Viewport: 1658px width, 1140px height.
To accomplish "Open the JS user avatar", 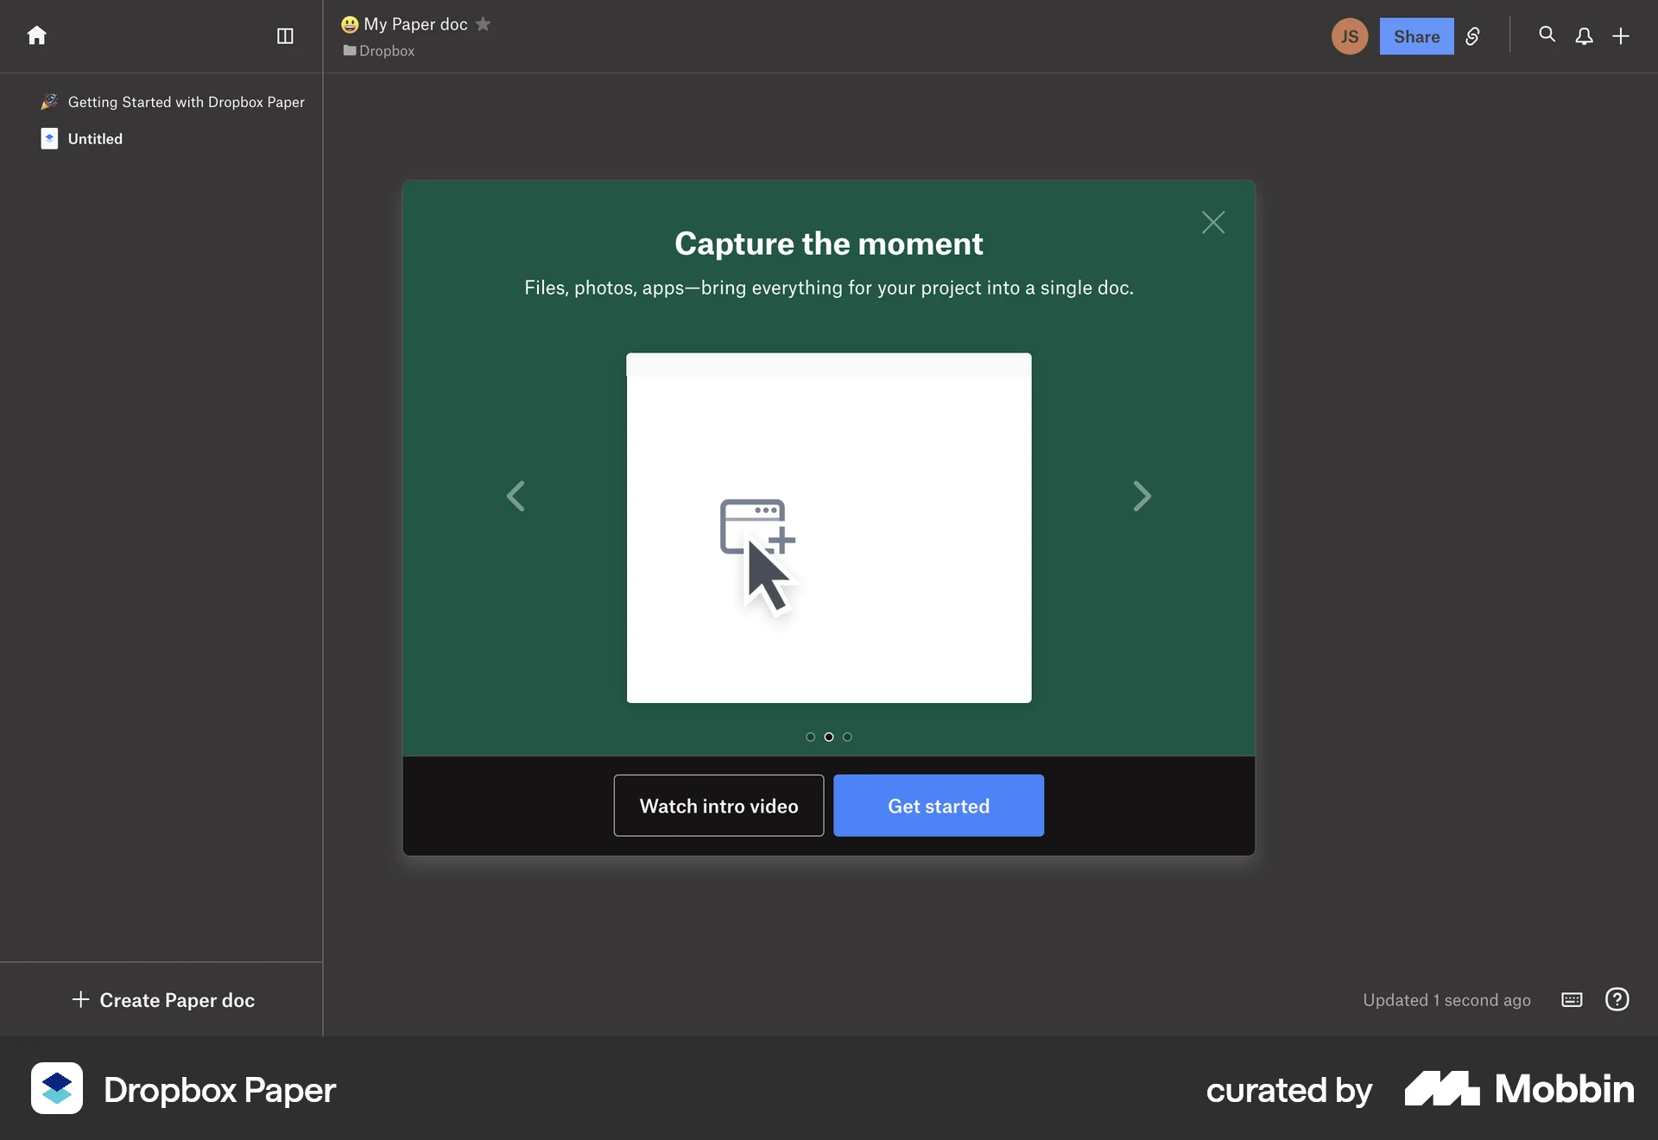I will click(1349, 36).
